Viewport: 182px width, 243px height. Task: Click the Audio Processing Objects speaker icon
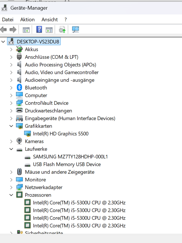pyautogui.click(x=19, y=64)
